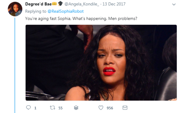The width and height of the screenshot is (184, 113).
Task: Send tweet via Direct Message envelope icon
Action: [x=125, y=108]
